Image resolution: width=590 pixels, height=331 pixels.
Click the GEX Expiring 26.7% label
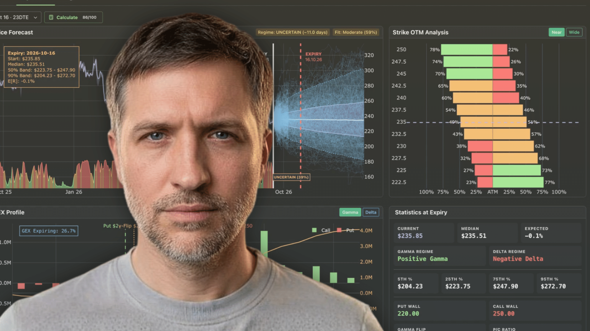49,231
